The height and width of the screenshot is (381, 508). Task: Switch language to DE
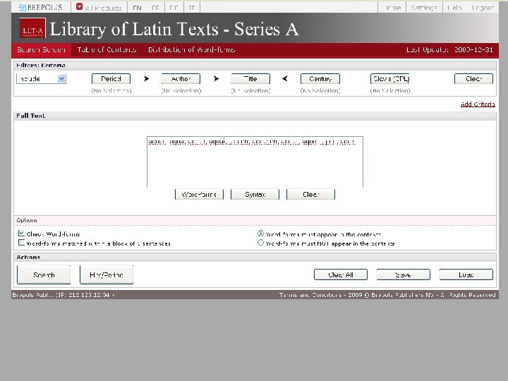point(174,8)
